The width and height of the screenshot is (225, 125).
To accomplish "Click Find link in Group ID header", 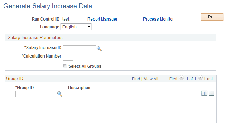I will click(x=136, y=79).
